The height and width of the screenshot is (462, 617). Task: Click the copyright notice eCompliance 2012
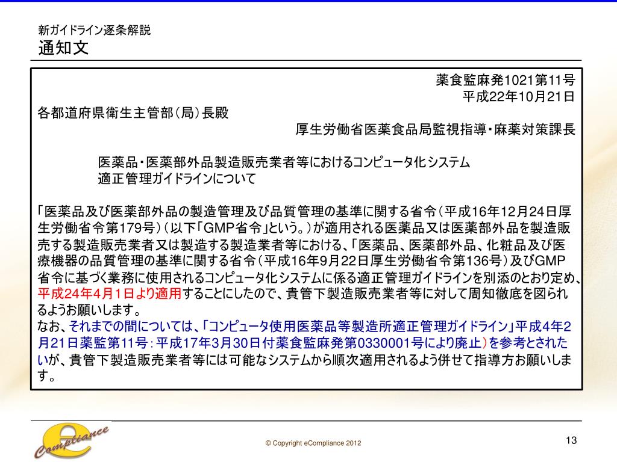click(313, 443)
